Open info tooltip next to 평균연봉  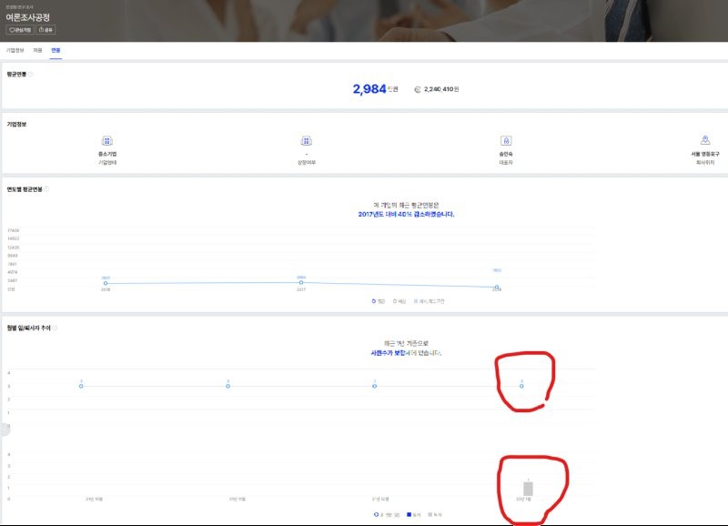[31, 75]
